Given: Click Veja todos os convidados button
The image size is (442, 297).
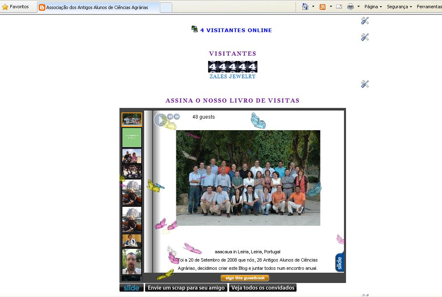Looking at the screenshot, I should point(263,288).
